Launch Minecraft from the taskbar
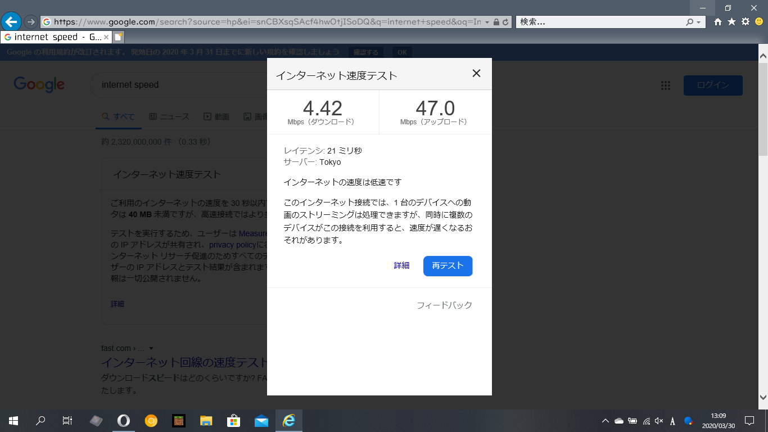The height and width of the screenshot is (432, 768). coord(178,420)
